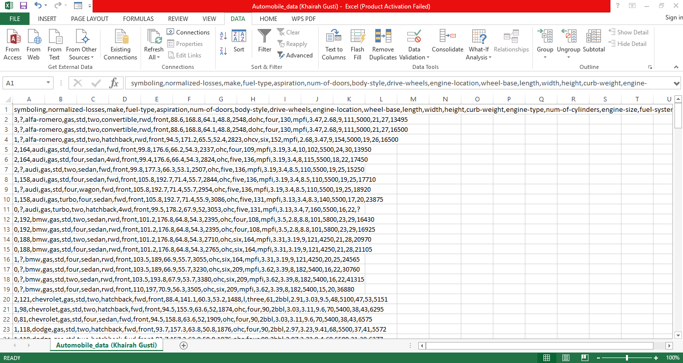Select column M header
Image resolution: width=683 pixels, height=363 pixels.
[x=413, y=99]
